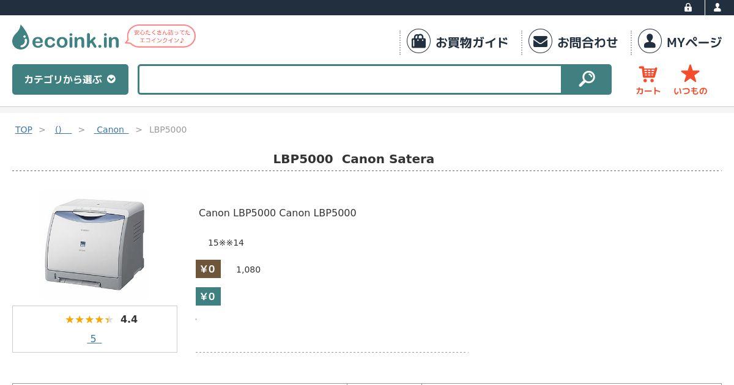Image resolution: width=734 pixels, height=385 pixels.
Task: Click the brown ¥0 price badge
Action: point(208,269)
